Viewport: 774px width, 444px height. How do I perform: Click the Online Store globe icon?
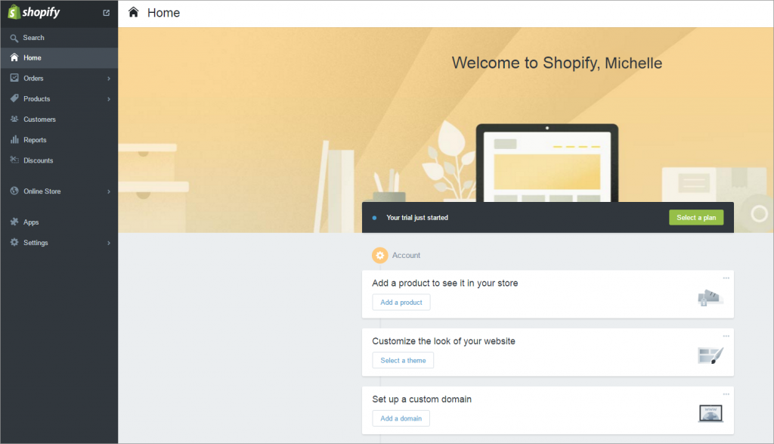[x=14, y=191]
